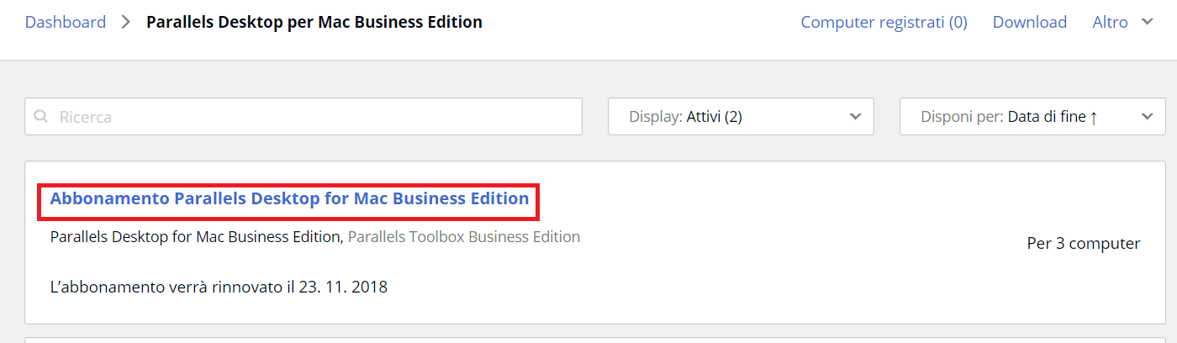Click the Disponi per chevron arrow

(1148, 117)
